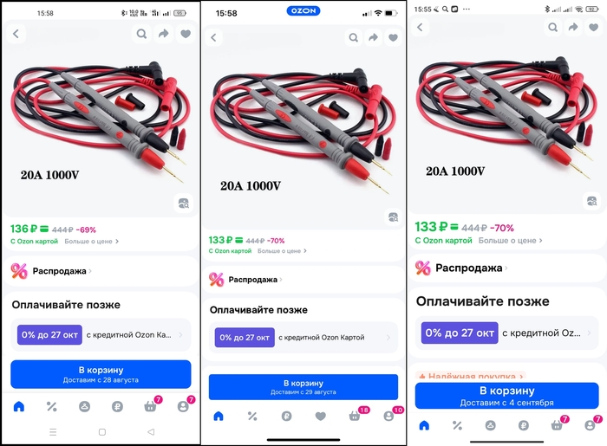Toggle the favorite heart in the left screen
This screenshot has width=607, height=446.
tap(186, 34)
